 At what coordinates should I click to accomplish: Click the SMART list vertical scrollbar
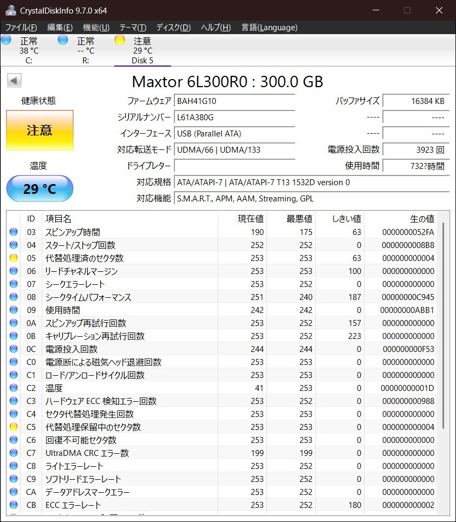444,325
